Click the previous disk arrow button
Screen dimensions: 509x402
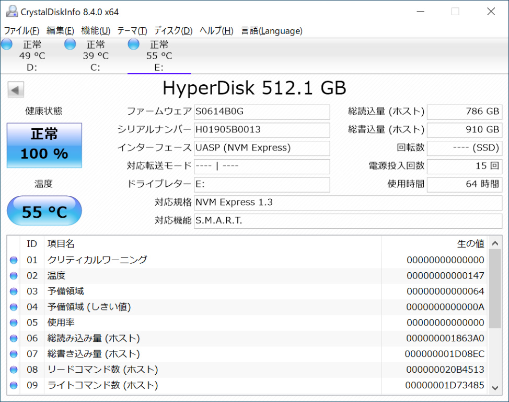click(x=16, y=90)
